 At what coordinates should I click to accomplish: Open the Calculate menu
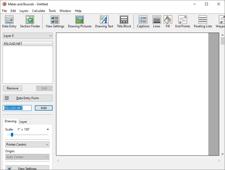click(38, 11)
